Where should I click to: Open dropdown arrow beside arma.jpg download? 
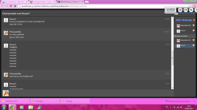click(59, 101)
